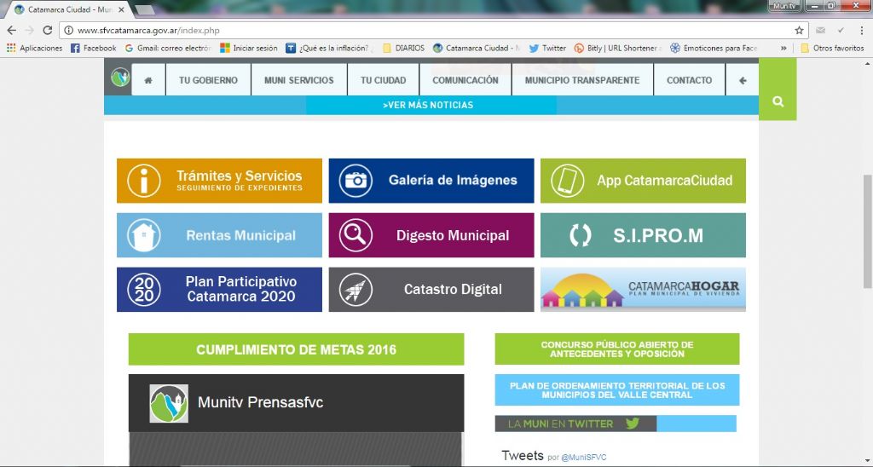The image size is (873, 467).
Task: Open the MUNICIPIO TRANSPARENTE menu
Action: [x=581, y=80]
